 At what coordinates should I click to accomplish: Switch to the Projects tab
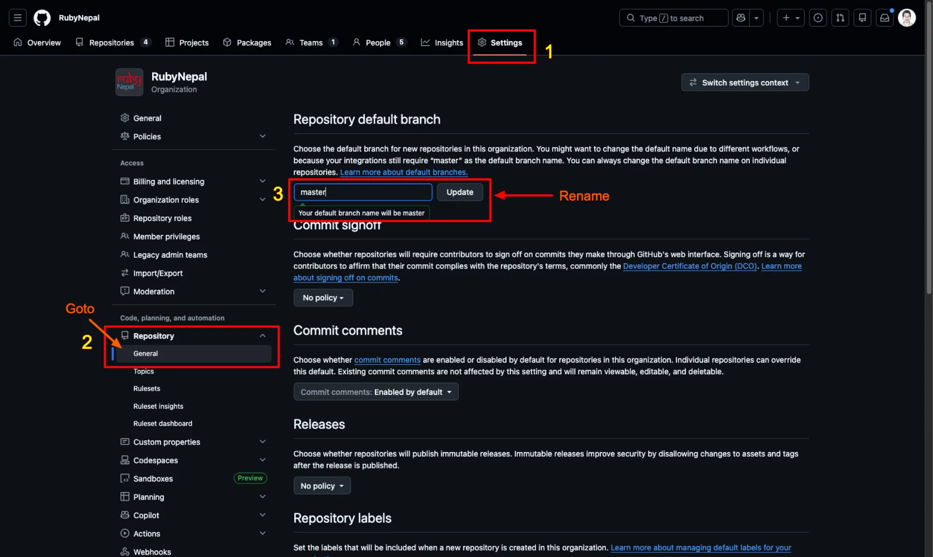187,42
